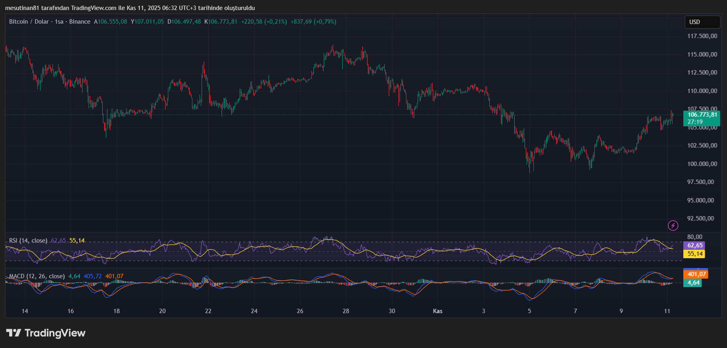
Task: Click date 11 on the time axis
Action: [667, 311]
